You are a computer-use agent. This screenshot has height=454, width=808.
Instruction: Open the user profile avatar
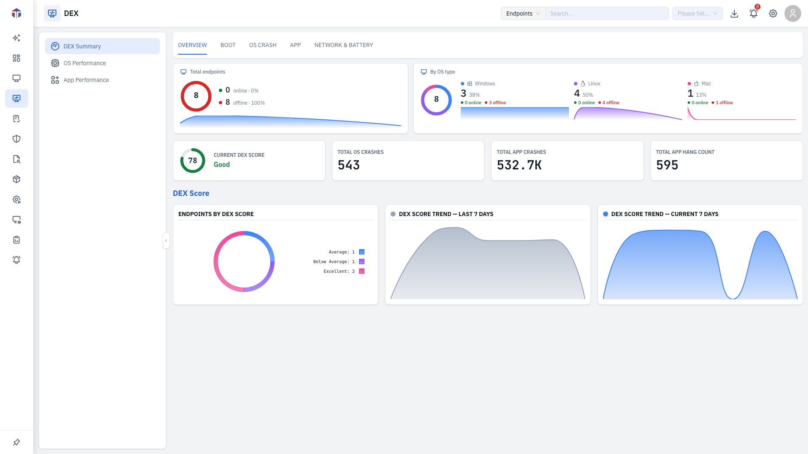[793, 13]
